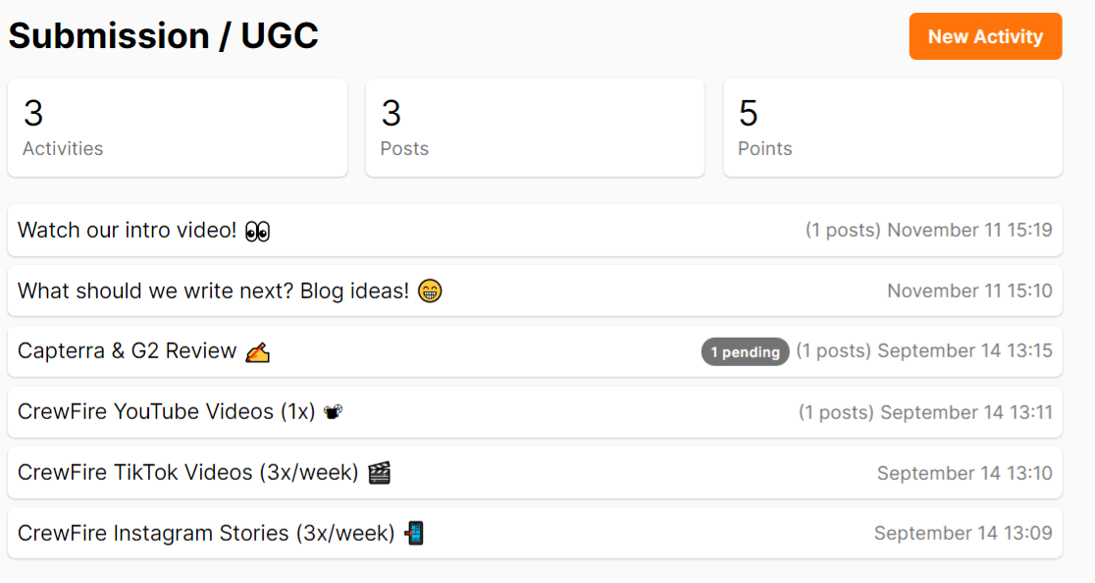Screen dimensions: 1095x583
Task: Click the November 11 15:19 timestamp
Action: tap(969, 231)
